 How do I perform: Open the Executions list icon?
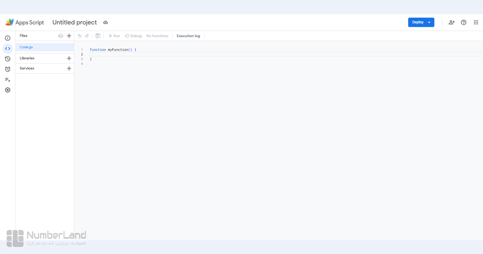click(8, 80)
